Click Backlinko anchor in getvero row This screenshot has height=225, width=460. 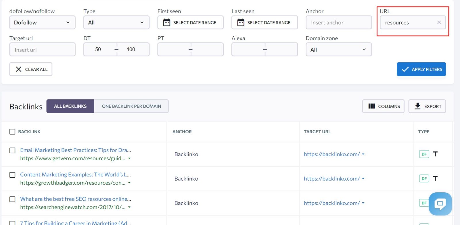pyautogui.click(x=186, y=154)
